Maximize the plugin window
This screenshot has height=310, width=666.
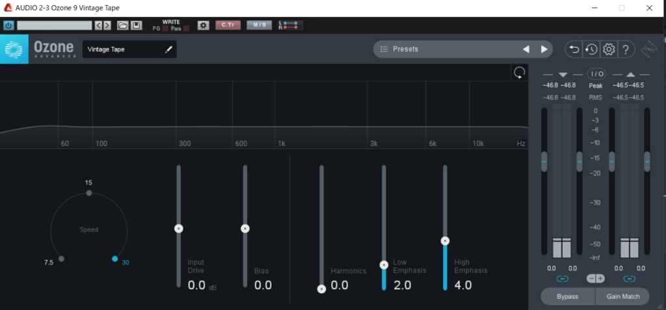pos(622,8)
